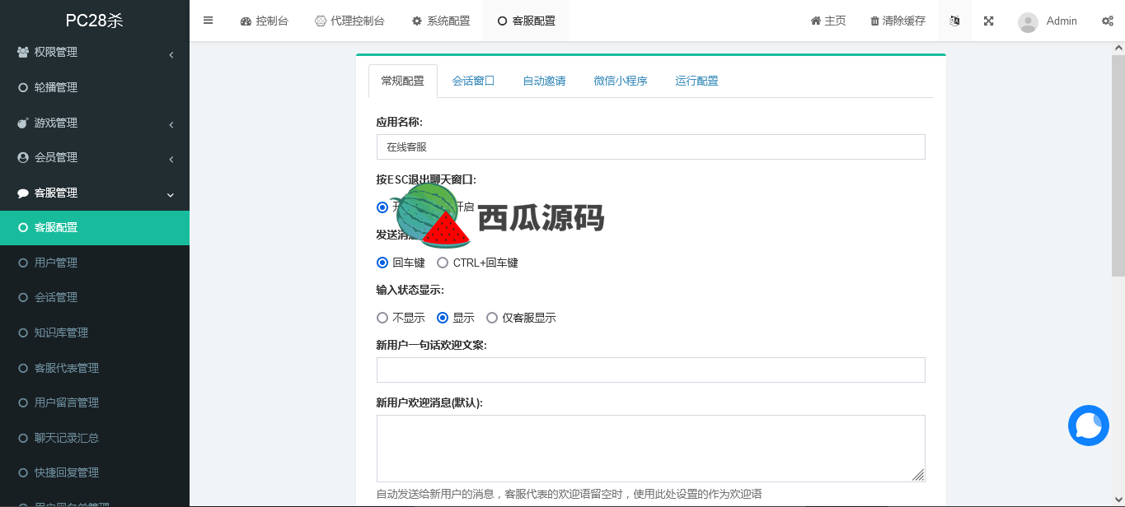Switch to the 会话窗口 tab
This screenshot has width=1125, height=507.
pyautogui.click(x=473, y=81)
